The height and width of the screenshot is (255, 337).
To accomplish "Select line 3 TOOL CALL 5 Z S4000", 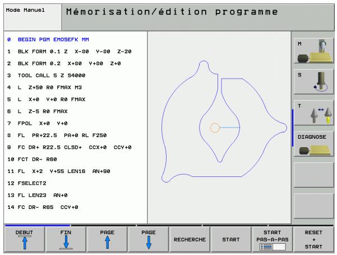I will (46, 75).
